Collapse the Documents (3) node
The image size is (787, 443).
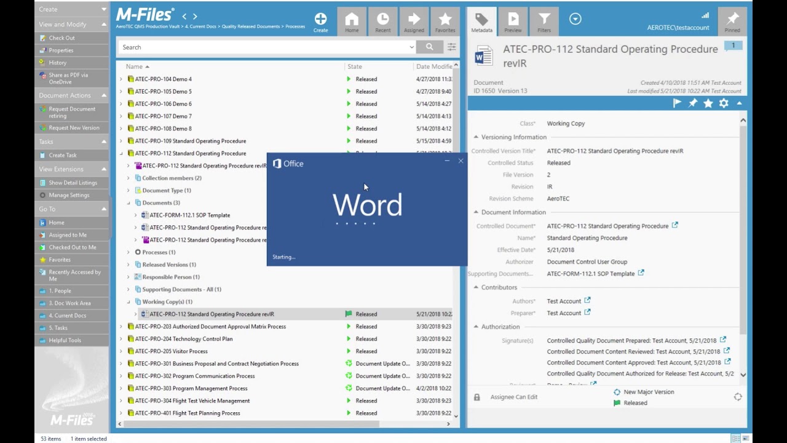click(129, 202)
